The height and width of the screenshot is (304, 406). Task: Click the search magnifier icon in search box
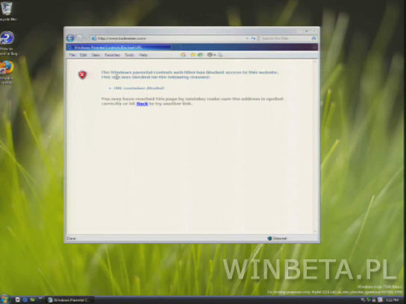click(x=313, y=38)
